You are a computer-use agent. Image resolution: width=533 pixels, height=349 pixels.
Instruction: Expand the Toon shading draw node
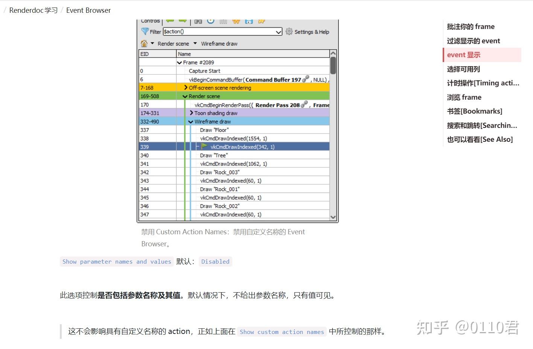[192, 113]
